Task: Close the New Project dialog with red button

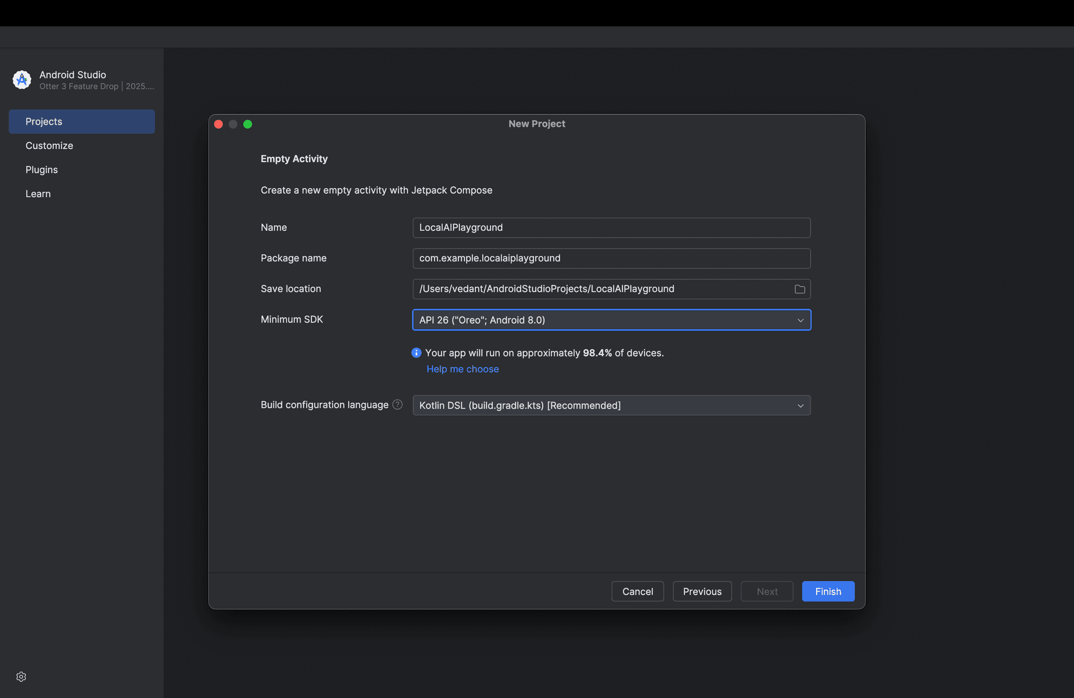Action: 219,124
